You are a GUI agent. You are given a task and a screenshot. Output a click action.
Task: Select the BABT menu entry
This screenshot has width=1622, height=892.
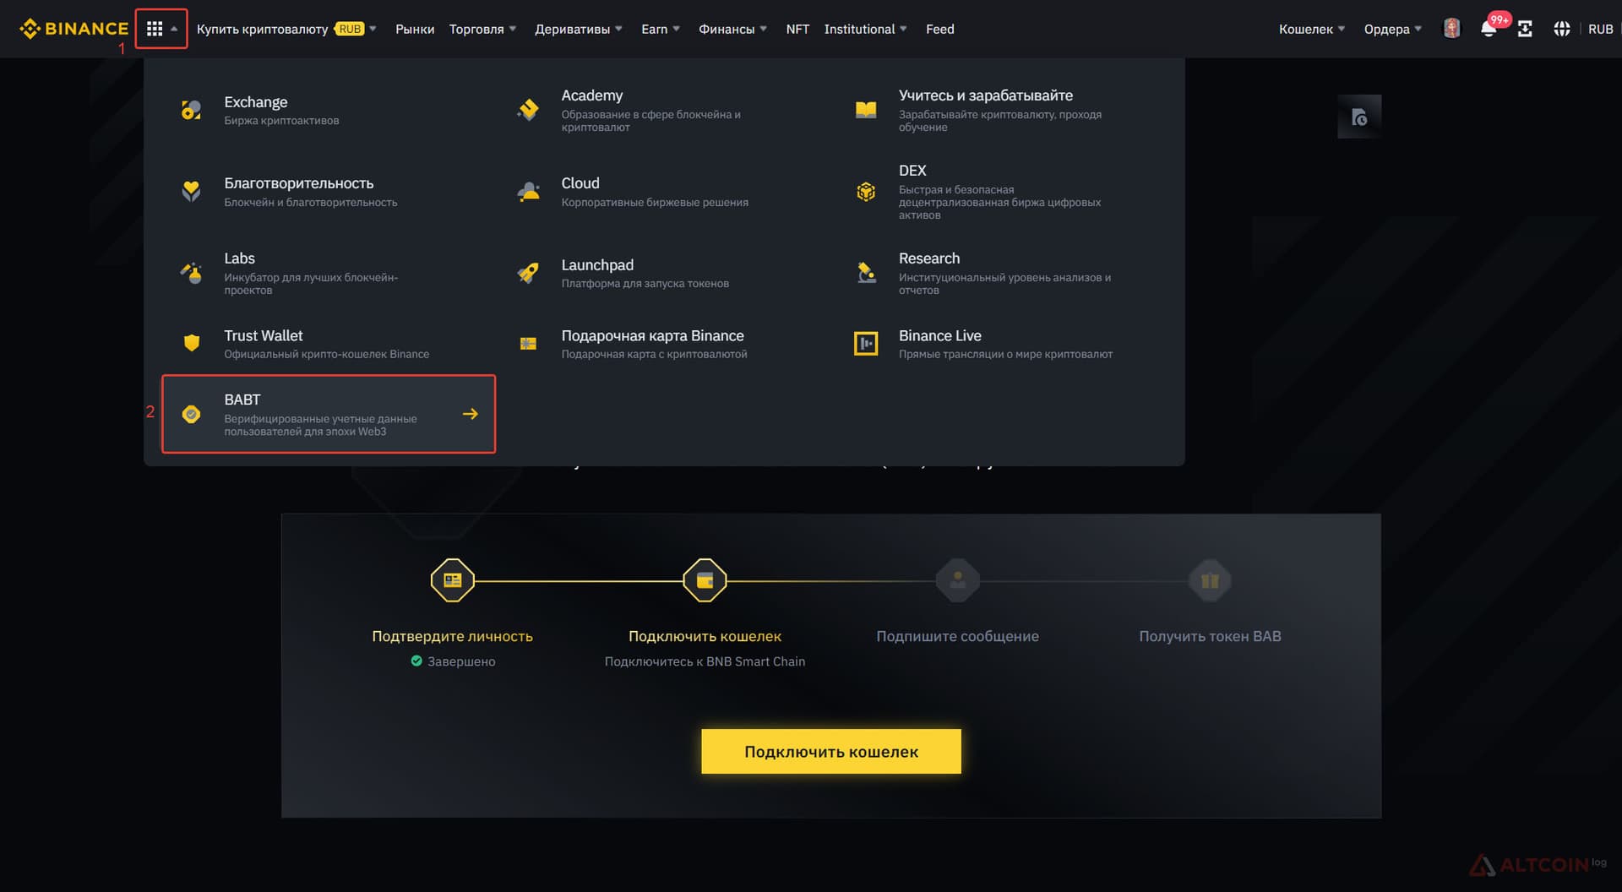click(329, 414)
